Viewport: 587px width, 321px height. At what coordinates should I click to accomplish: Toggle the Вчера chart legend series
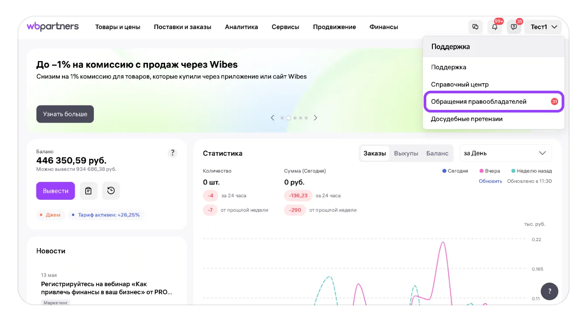[490, 171]
